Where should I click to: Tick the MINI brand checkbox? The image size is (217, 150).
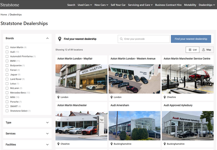[7, 97]
